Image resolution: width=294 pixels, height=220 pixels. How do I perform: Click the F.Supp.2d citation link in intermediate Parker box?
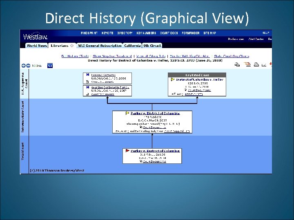click(177, 131)
